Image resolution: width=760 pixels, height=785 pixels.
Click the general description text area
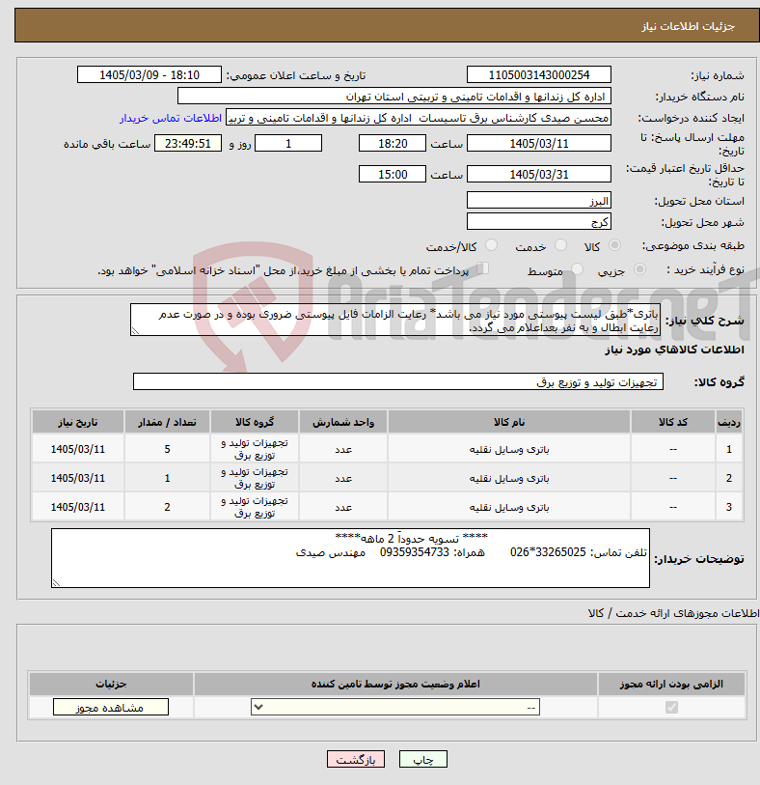[x=395, y=320]
